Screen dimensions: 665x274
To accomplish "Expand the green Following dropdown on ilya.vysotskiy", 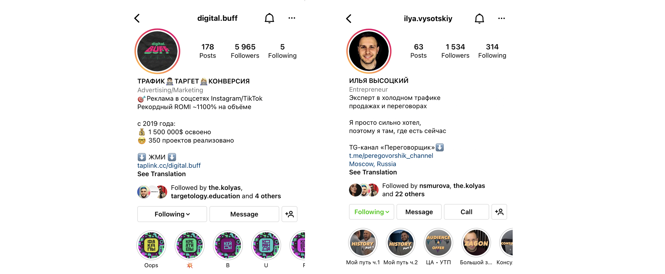I will click(371, 212).
